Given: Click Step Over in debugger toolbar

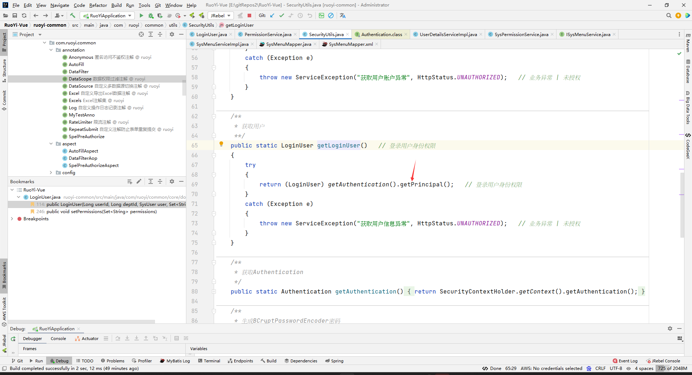Looking at the screenshot, I should [x=118, y=338].
